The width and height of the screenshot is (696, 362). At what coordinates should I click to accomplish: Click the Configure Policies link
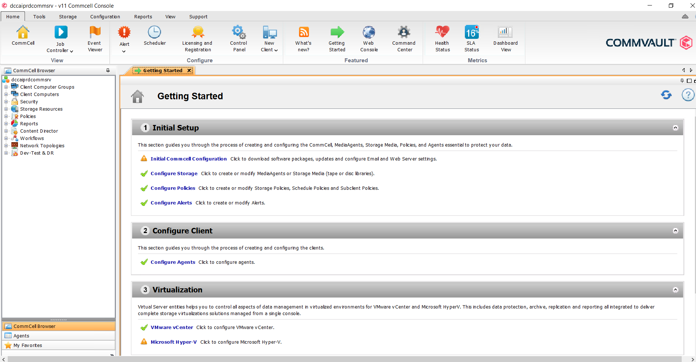click(x=173, y=188)
